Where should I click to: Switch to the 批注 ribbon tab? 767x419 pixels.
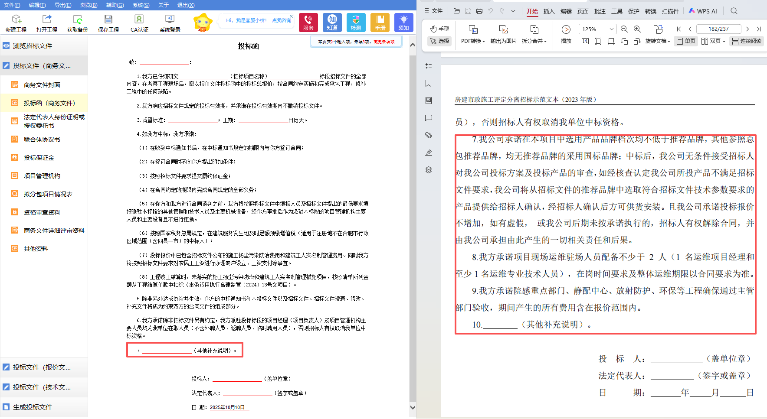[x=600, y=11]
